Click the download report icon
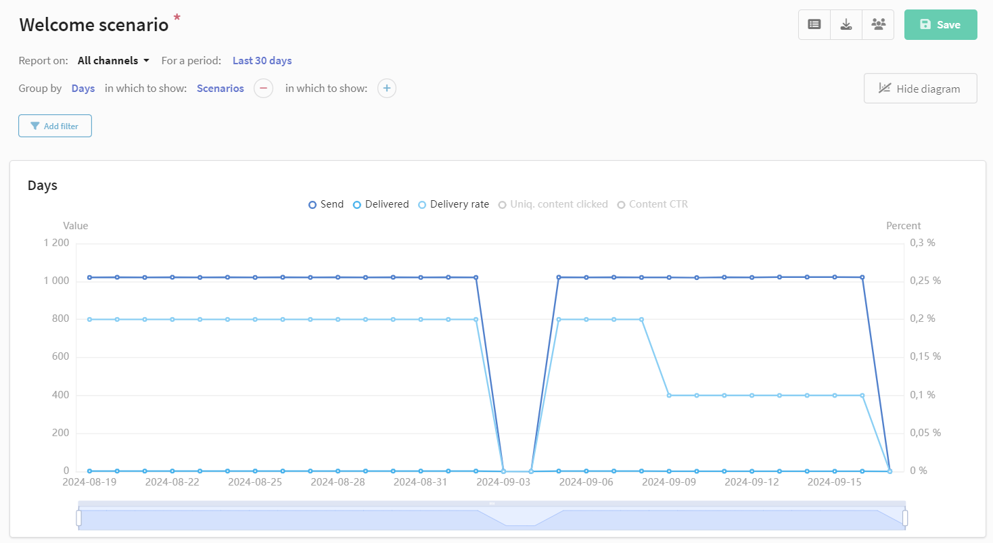Screen dimensions: 993x543 (x=846, y=24)
